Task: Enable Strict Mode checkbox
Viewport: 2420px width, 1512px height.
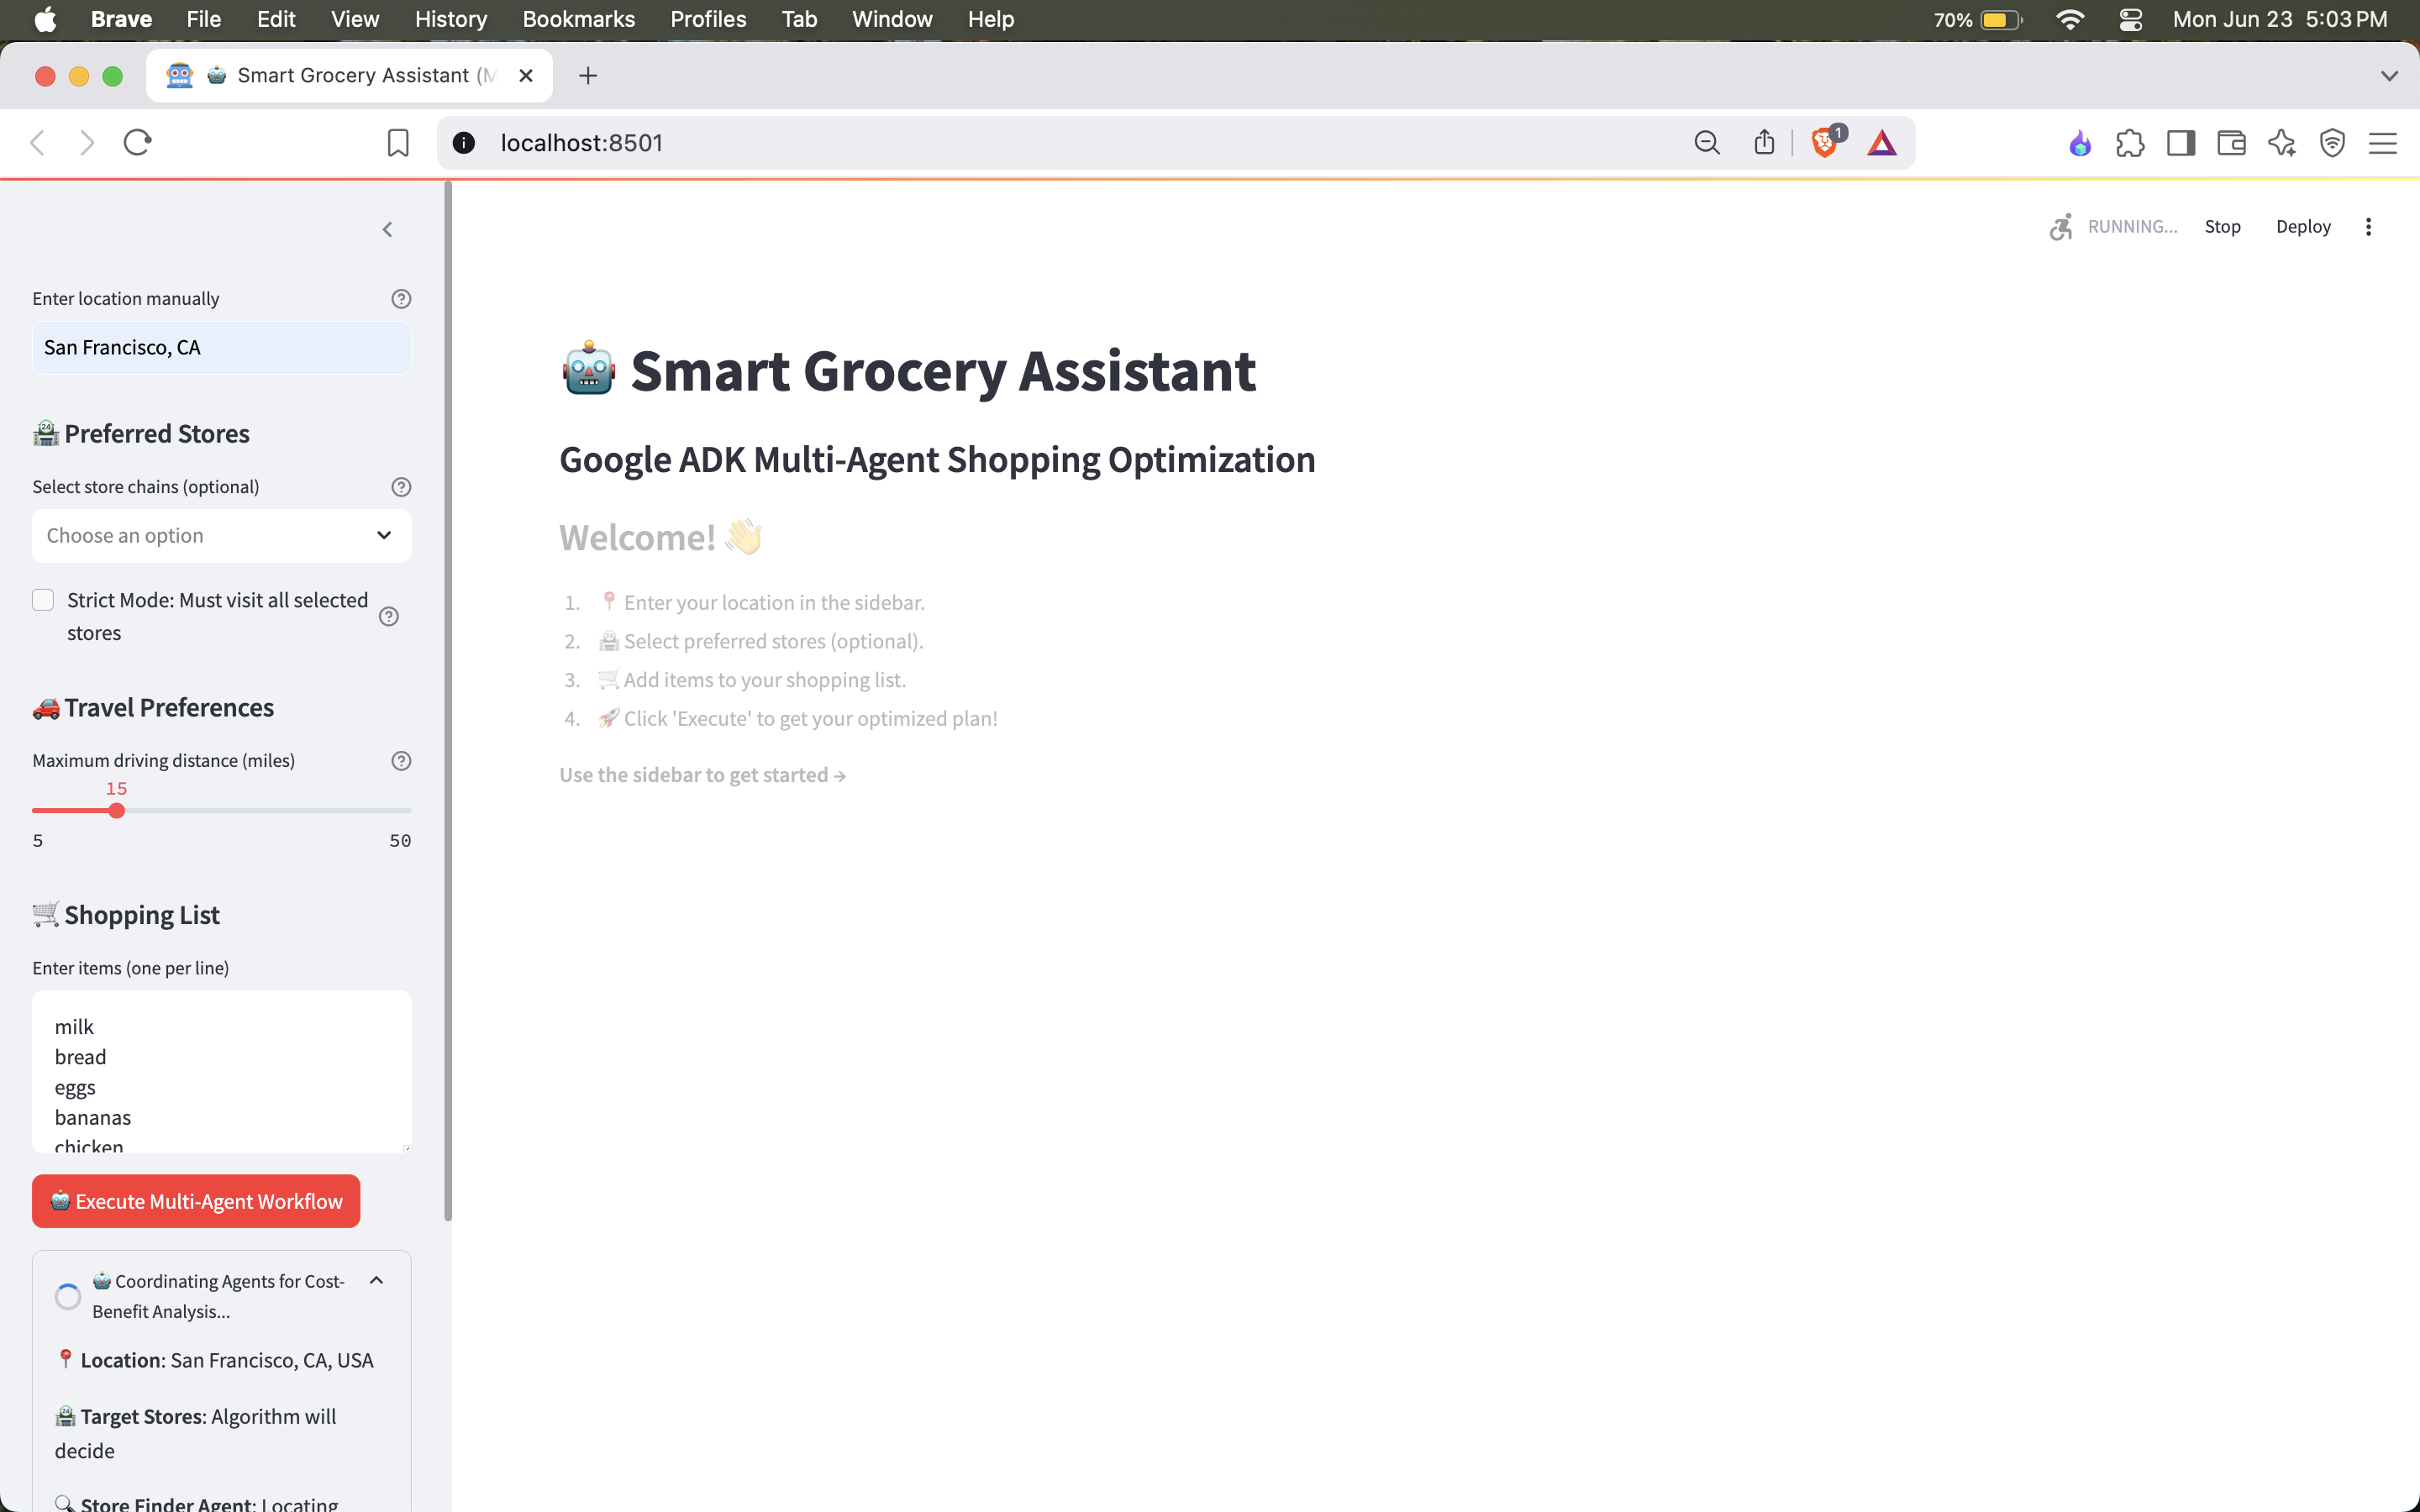Action: click(x=43, y=600)
